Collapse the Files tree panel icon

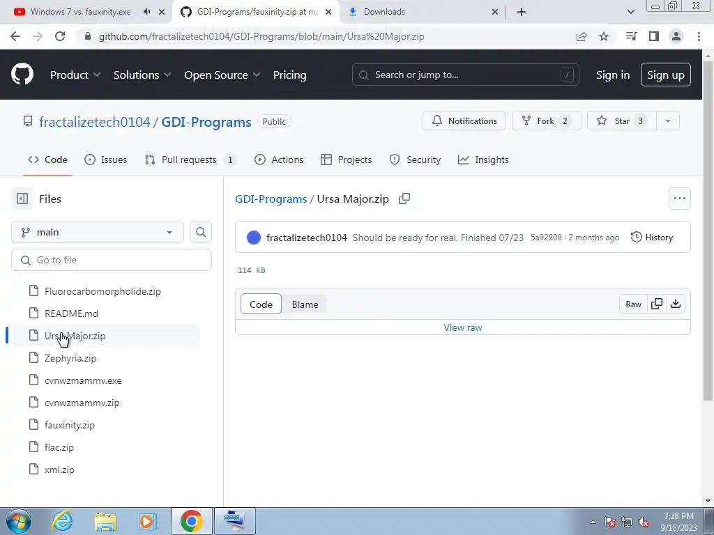pyautogui.click(x=22, y=199)
